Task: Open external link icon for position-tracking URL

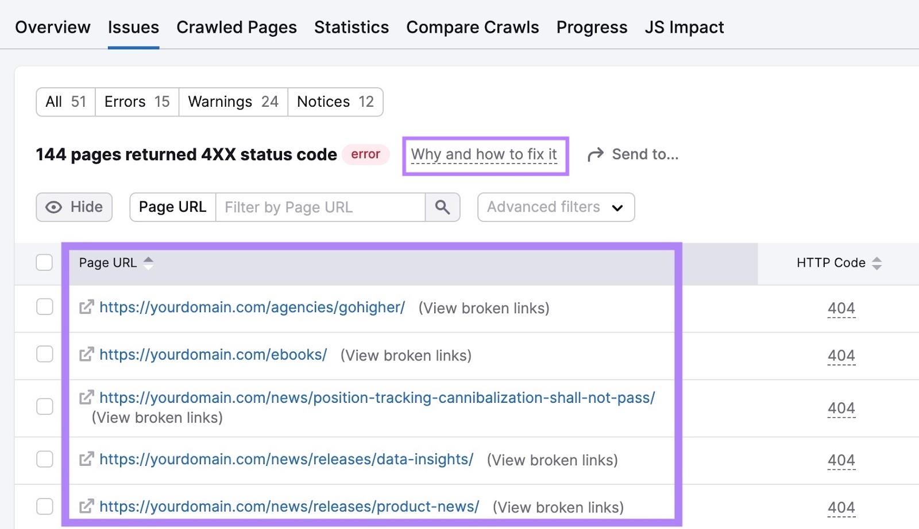Action: point(86,397)
